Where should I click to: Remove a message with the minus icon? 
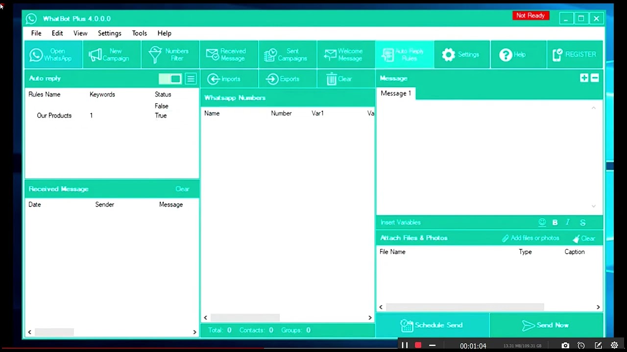595,78
